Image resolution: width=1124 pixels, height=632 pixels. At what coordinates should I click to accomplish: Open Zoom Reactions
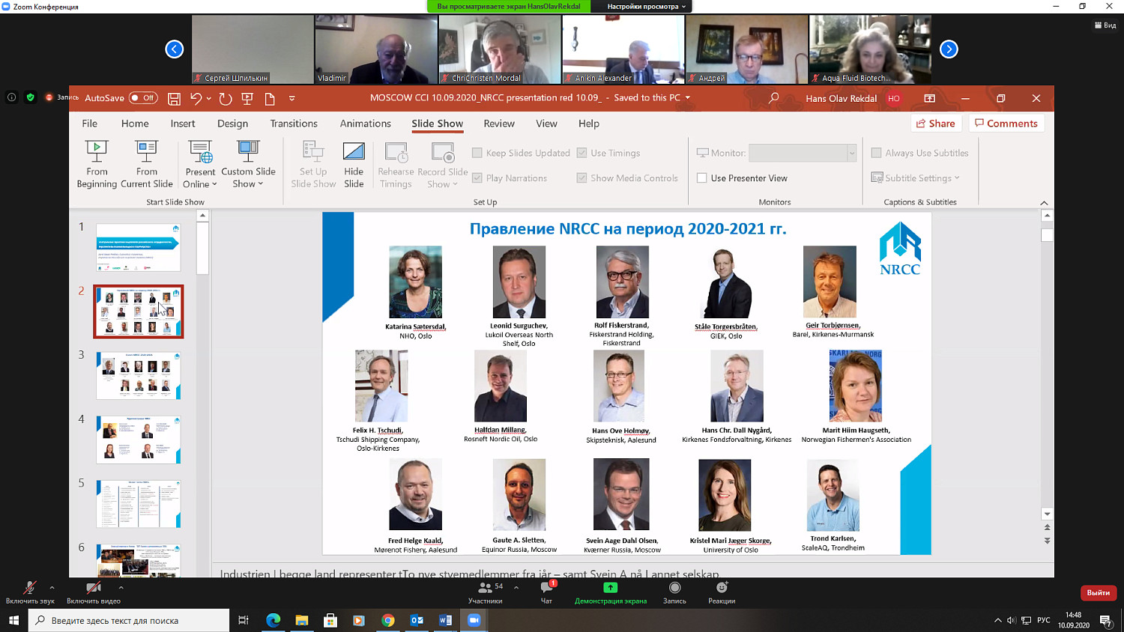pos(722,592)
